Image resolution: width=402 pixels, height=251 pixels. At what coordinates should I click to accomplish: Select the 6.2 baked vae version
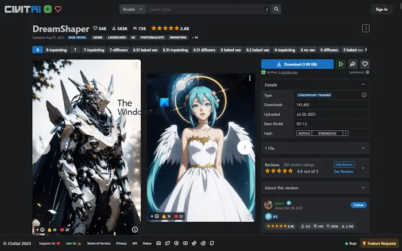tap(258, 50)
